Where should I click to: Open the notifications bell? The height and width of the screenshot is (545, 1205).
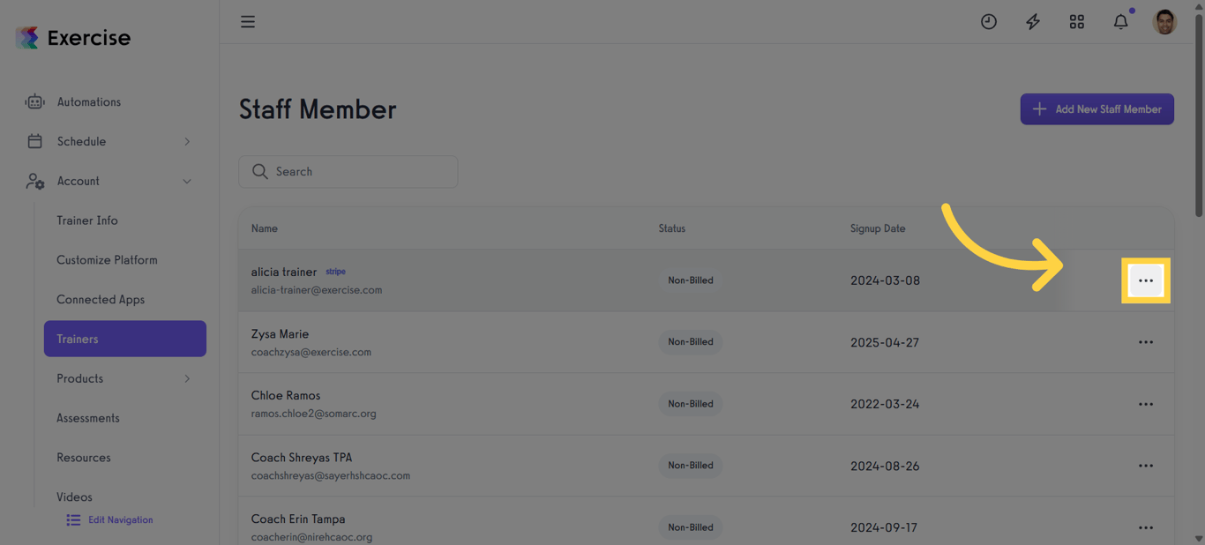point(1121,22)
